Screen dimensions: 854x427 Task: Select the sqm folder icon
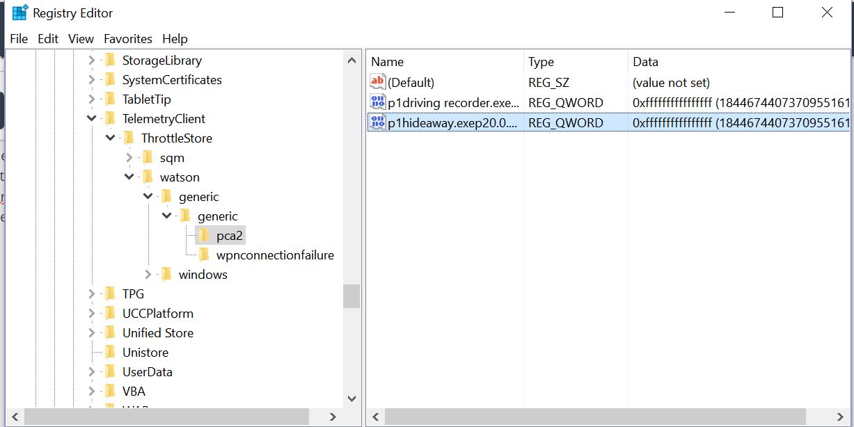pyautogui.click(x=147, y=157)
